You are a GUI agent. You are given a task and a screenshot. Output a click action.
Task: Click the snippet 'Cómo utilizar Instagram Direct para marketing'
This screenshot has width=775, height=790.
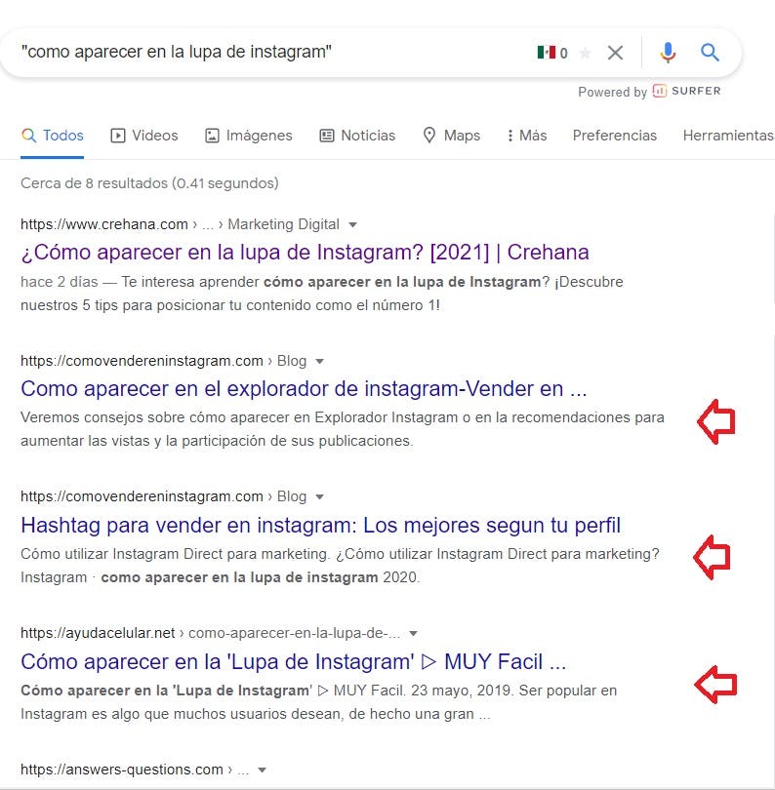coord(340,566)
